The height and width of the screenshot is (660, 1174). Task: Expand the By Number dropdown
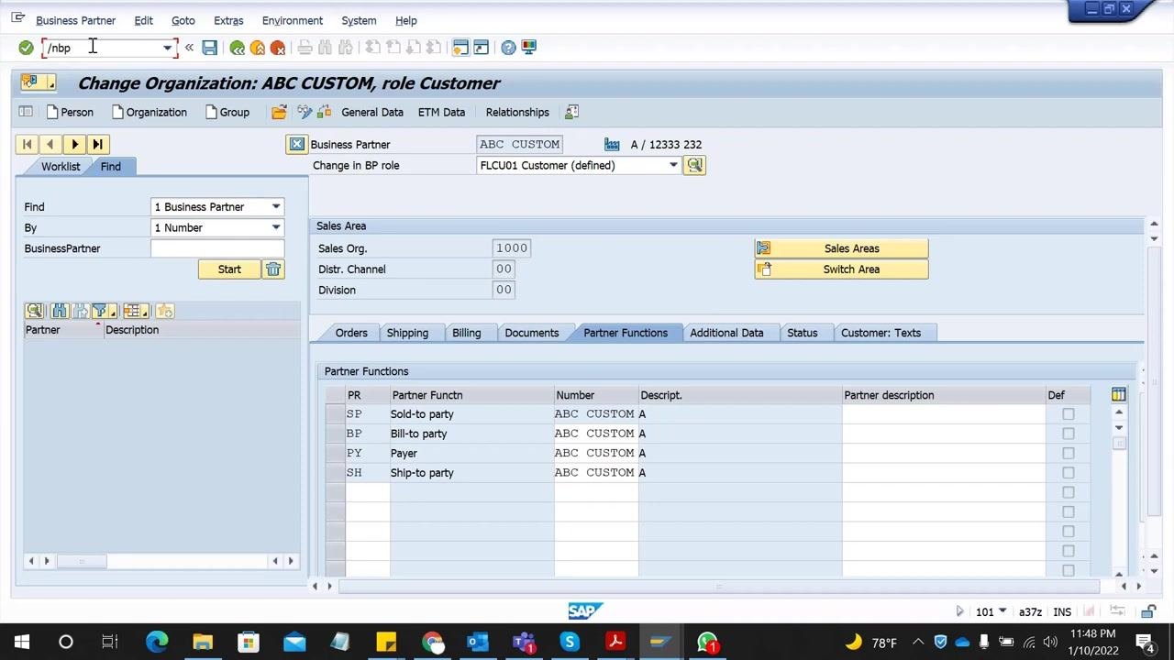coord(275,227)
